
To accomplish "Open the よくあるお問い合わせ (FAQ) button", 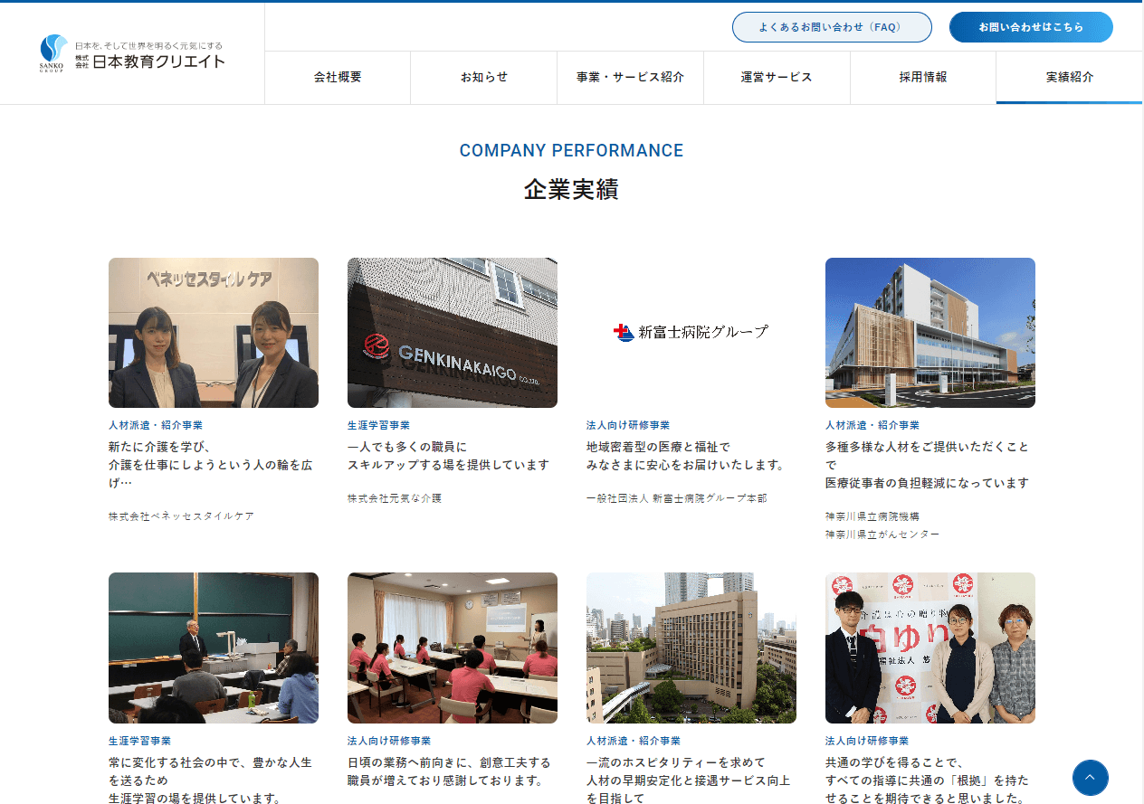I will 831,27.
